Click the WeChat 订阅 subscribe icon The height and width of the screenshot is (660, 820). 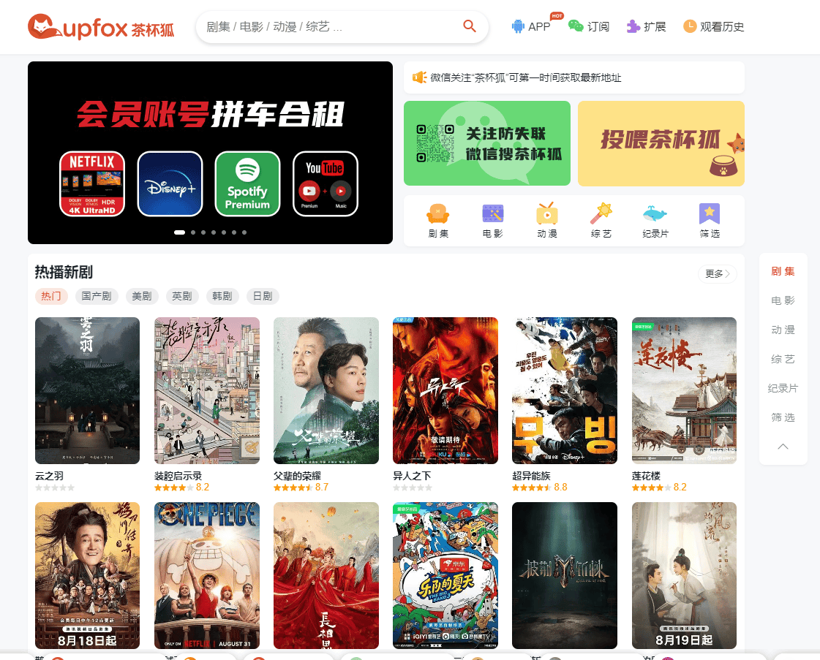576,27
